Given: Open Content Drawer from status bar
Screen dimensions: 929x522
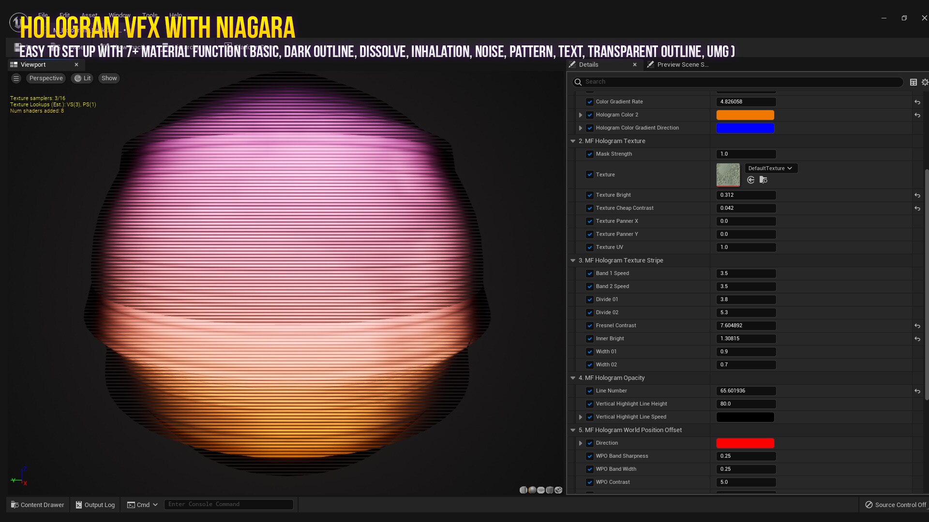Looking at the screenshot, I should pos(38,505).
